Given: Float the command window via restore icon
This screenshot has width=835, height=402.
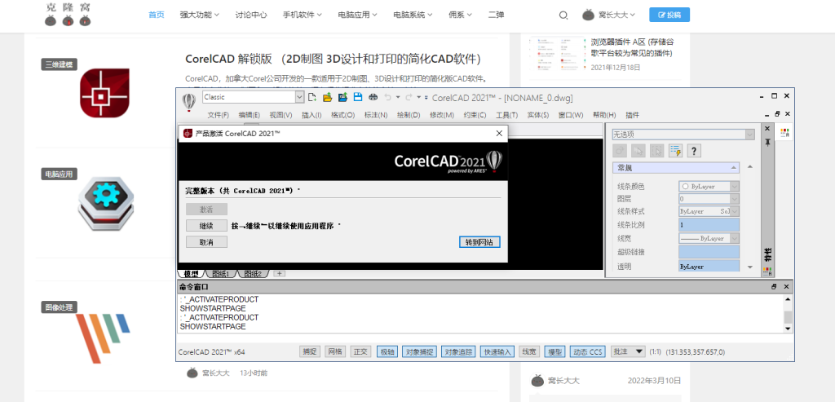Looking at the screenshot, I should 774,286.
